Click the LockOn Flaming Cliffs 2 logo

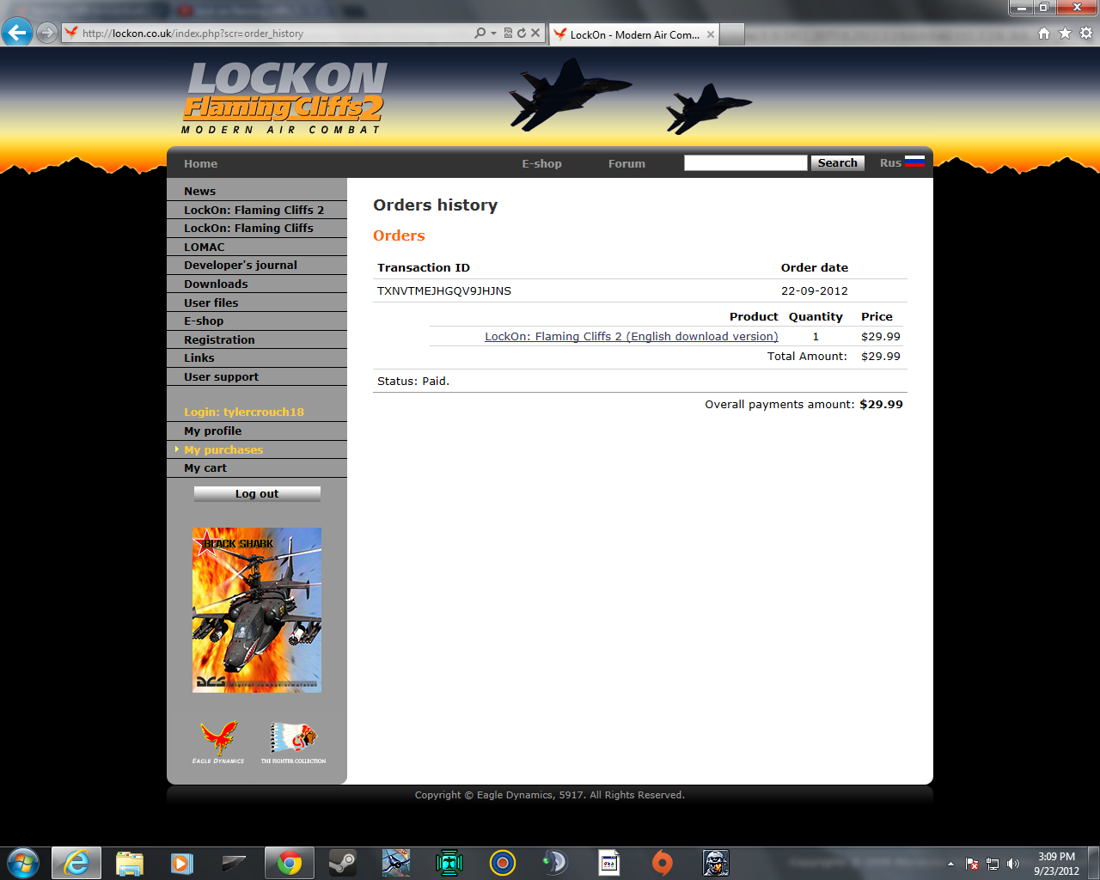pyautogui.click(x=284, y=98)
